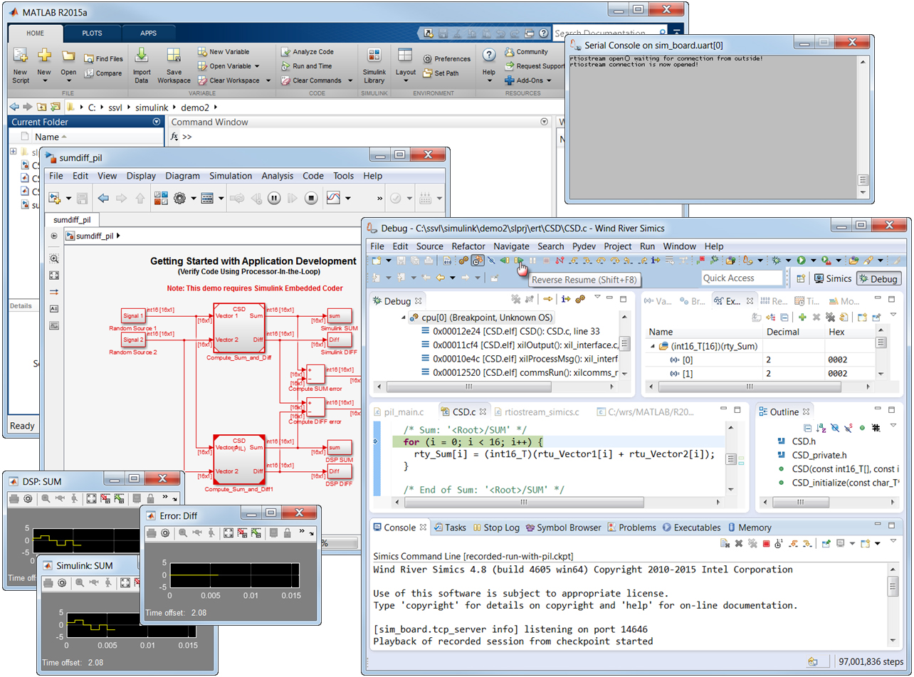The width and height of the screenshot is (914, 677).
Task: Open the Navigate menu in Simics
Action: pyautogui.click(x=511, y=246)
